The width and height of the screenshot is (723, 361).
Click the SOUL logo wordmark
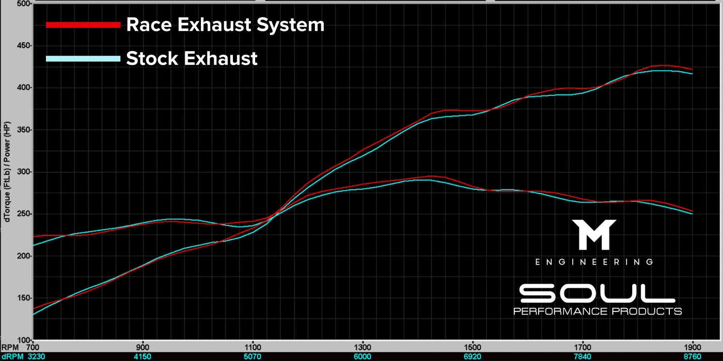597,294
